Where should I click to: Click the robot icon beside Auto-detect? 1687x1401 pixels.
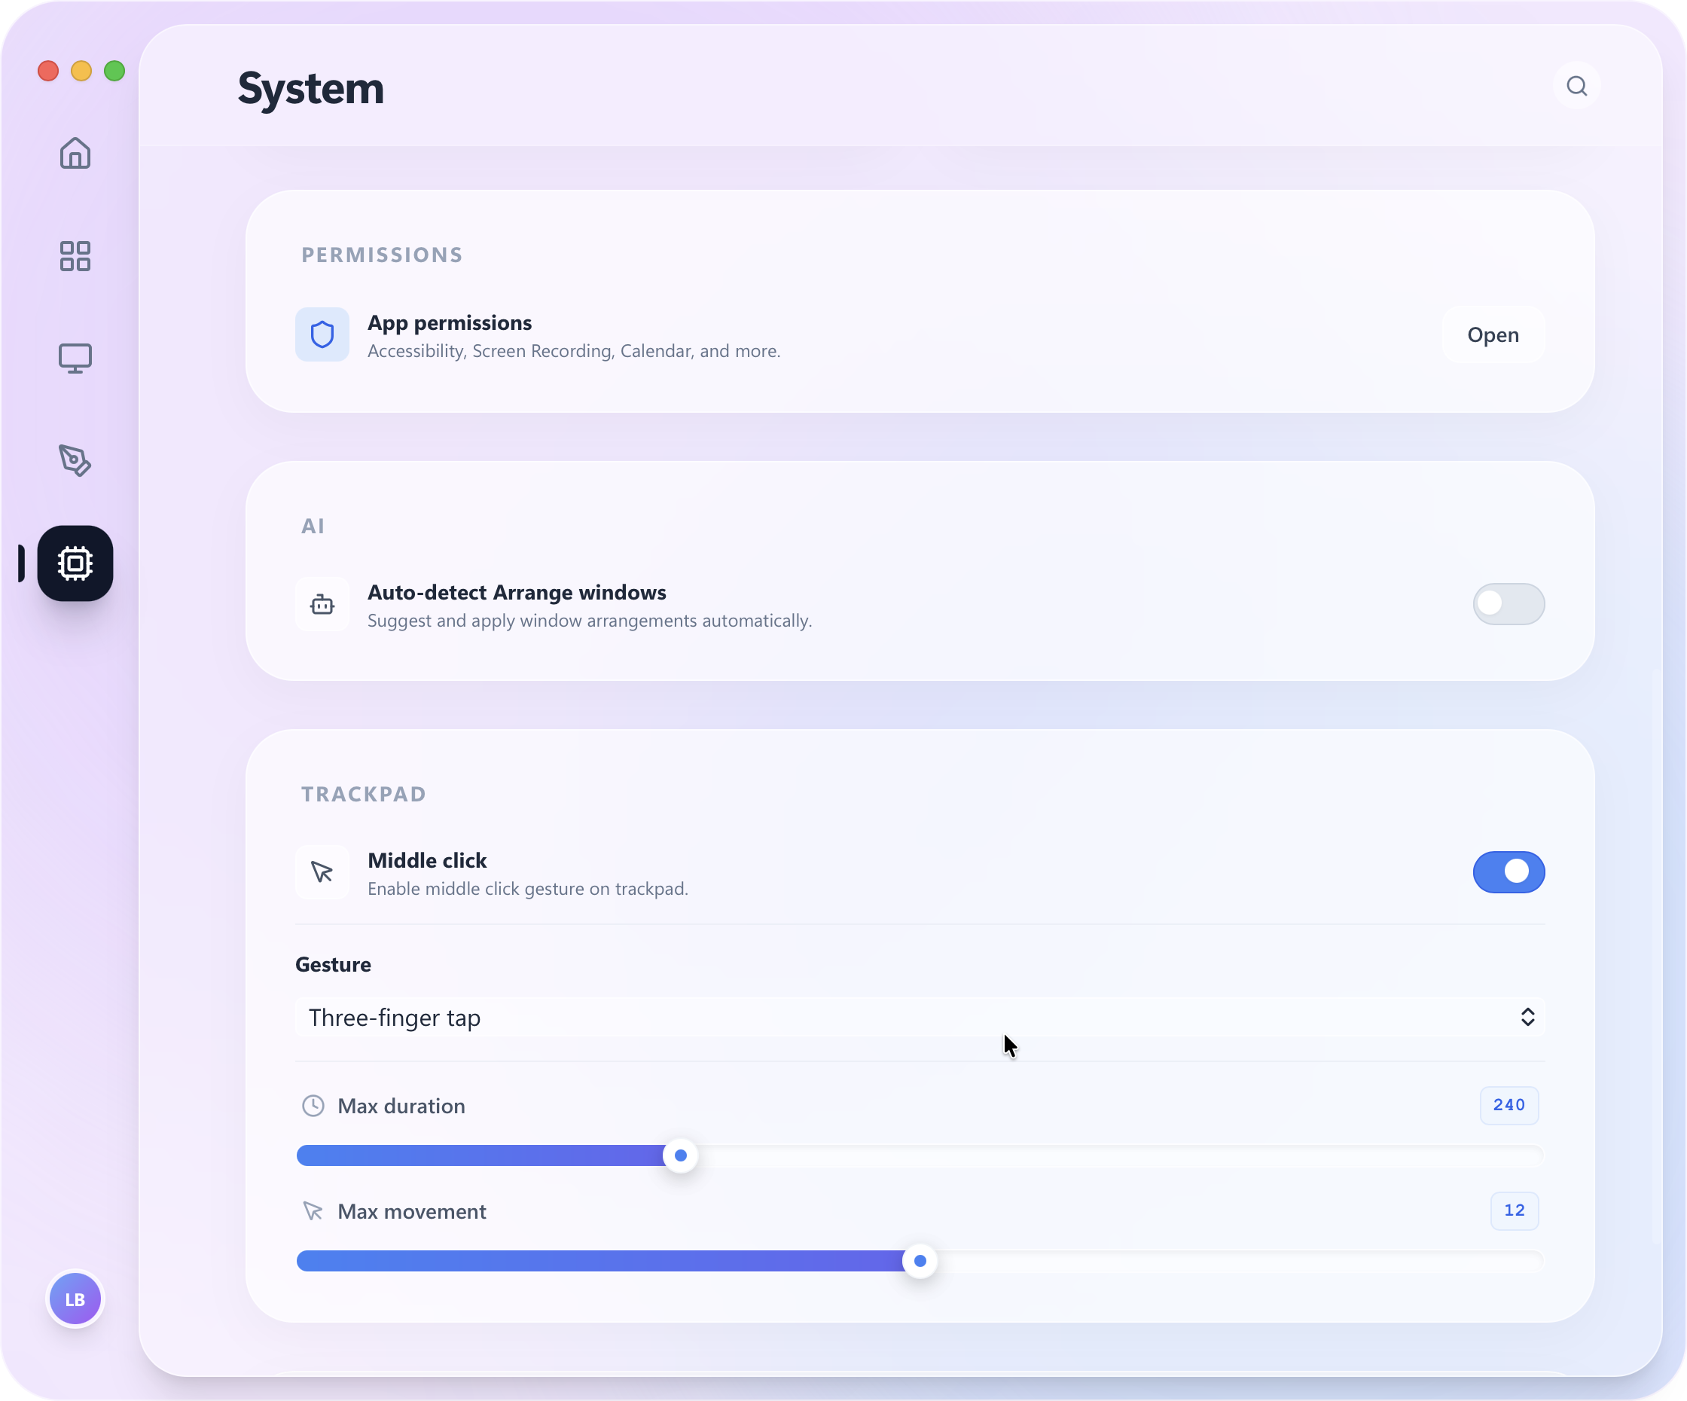322,604
